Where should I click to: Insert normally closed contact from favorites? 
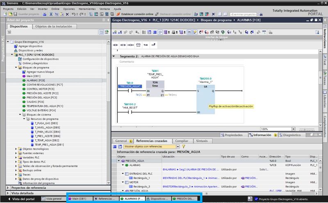tap(123, 45)
